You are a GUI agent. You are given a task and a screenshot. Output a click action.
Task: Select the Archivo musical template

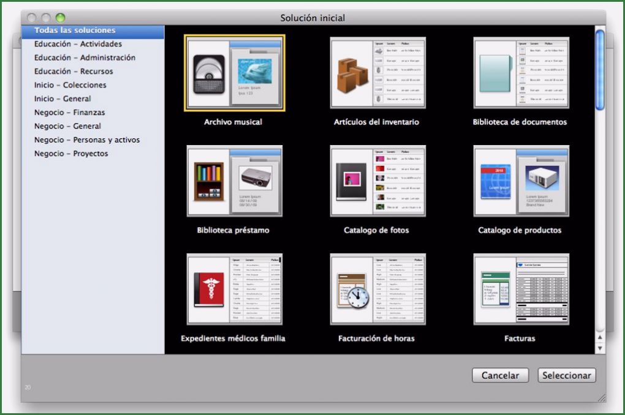[233, 73]
